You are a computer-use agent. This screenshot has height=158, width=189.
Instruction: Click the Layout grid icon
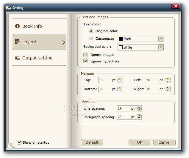pyautogui.click(x=17, y=42)
